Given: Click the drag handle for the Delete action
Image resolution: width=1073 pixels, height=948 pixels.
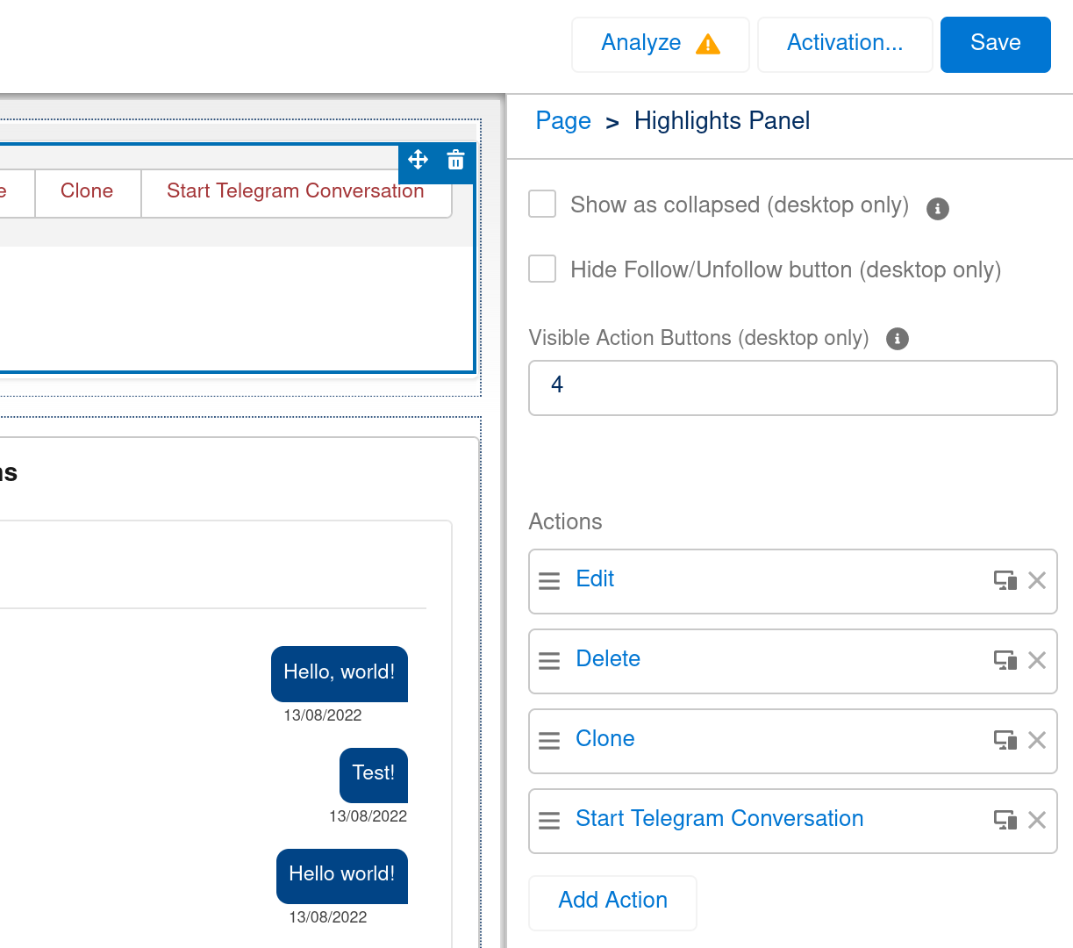Looking at the screenshot, I should point(549,661).
